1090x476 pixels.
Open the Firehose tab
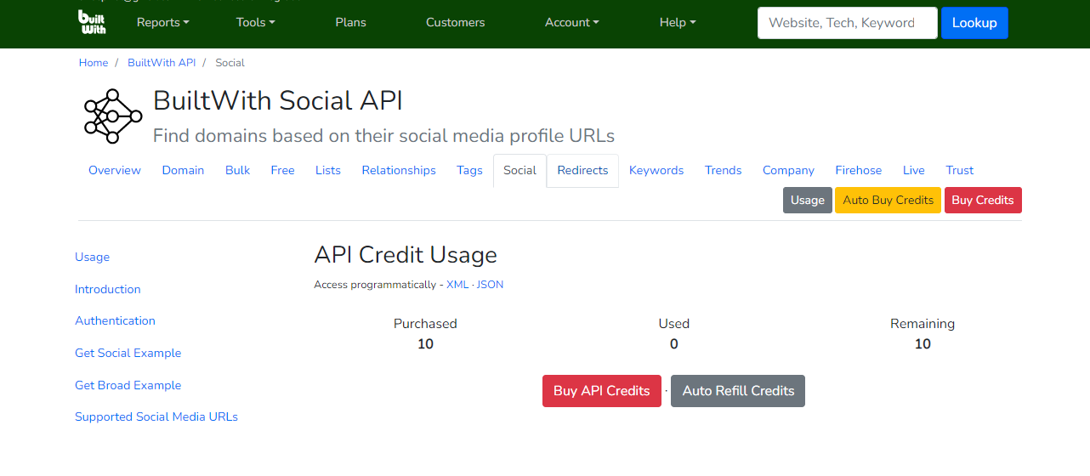point(858,170)
